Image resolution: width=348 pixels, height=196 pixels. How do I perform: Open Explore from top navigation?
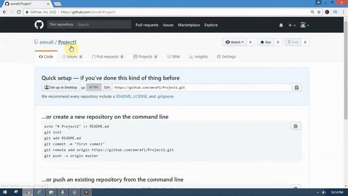[211, 25]
